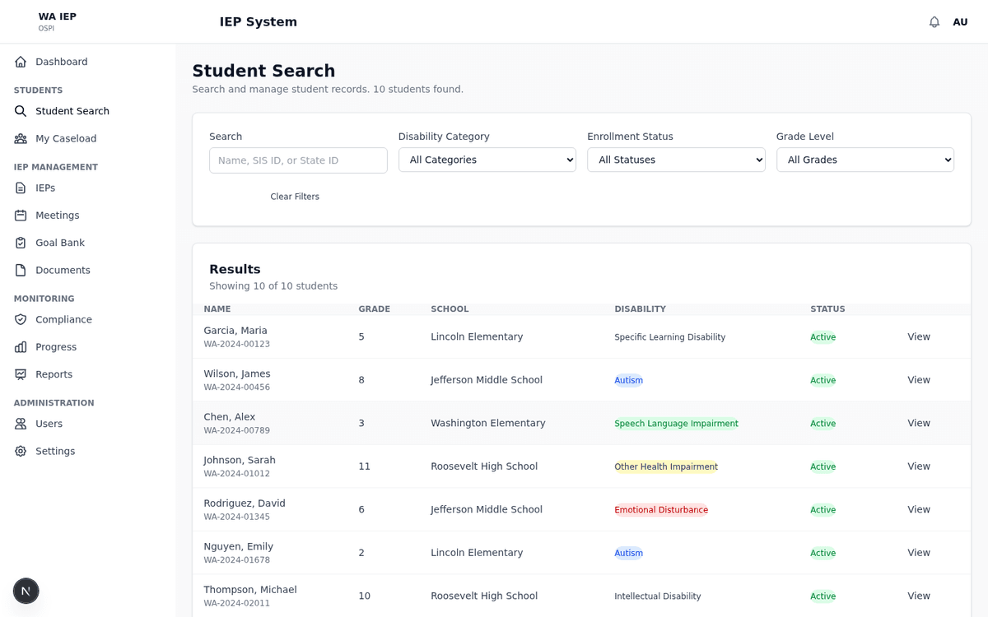988x617 pixels.
Task: Open the Disability Category dropdown
Action: click(487, 160)
